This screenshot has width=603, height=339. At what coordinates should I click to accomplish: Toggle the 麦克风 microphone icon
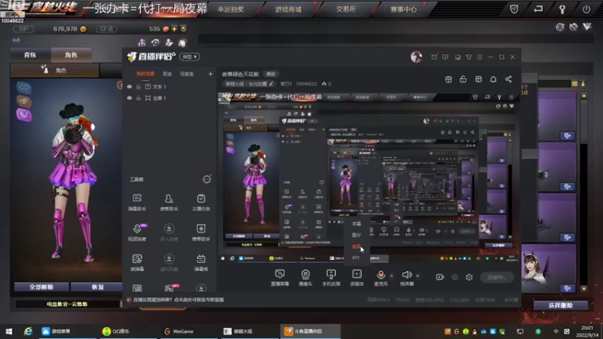pyautogui.click(x=381, y=274)
